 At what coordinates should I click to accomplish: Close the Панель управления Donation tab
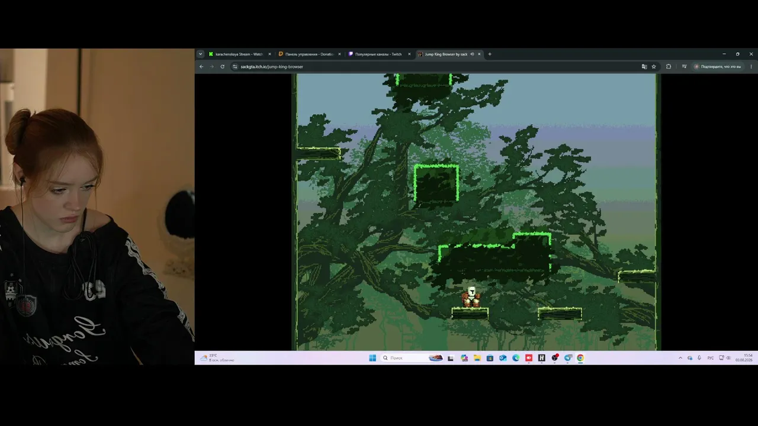tap(339, 54)
